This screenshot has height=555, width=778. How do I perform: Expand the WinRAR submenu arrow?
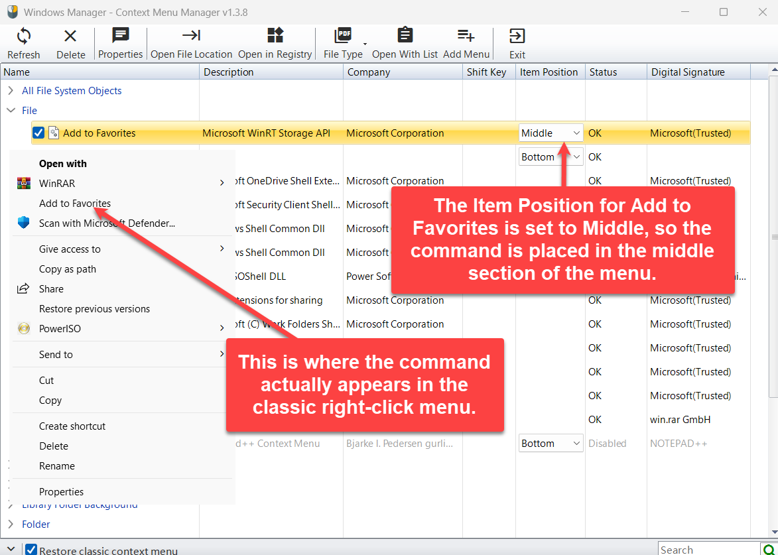(x=222, y=183)
